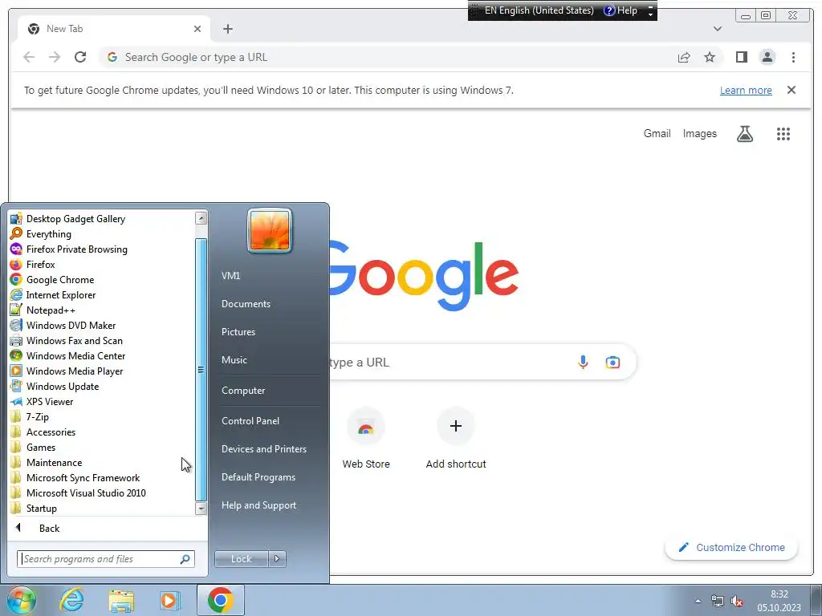The image size is (822, 616).
Task: Expand the Accessories folder
Action: 51,432
